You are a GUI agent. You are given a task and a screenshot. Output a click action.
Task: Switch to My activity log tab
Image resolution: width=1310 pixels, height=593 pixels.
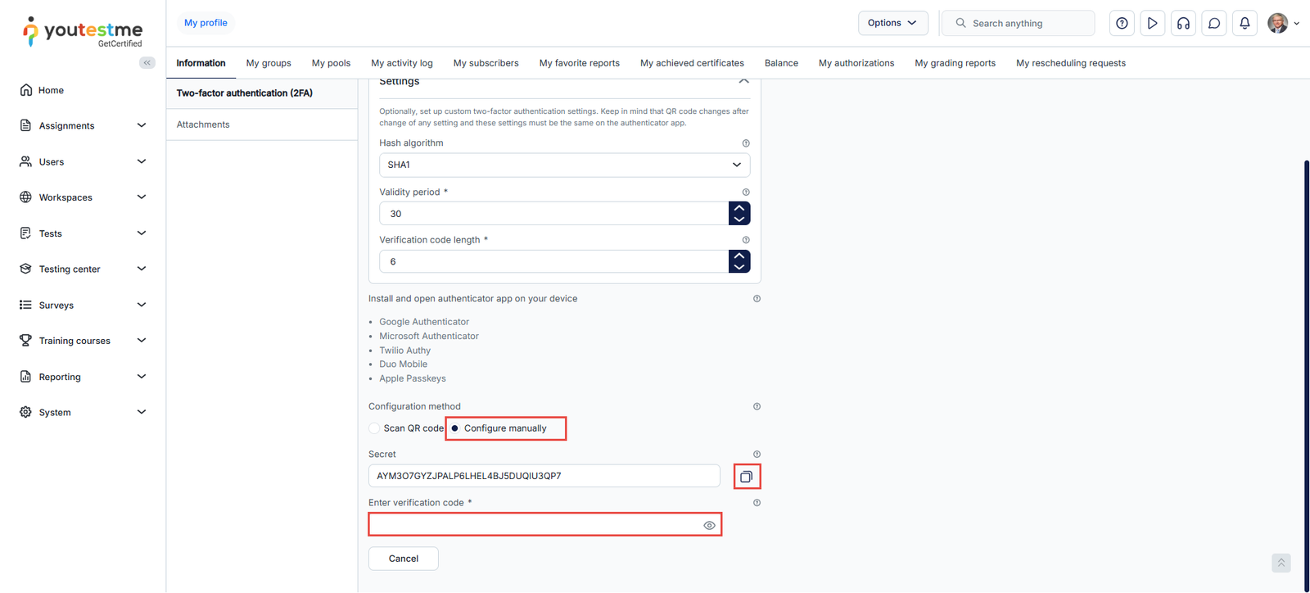pos(401,63)
